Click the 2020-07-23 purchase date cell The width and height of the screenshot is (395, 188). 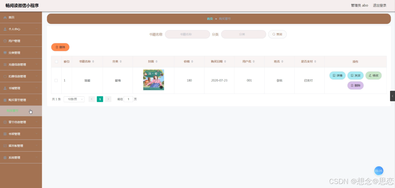click(219, 81)
